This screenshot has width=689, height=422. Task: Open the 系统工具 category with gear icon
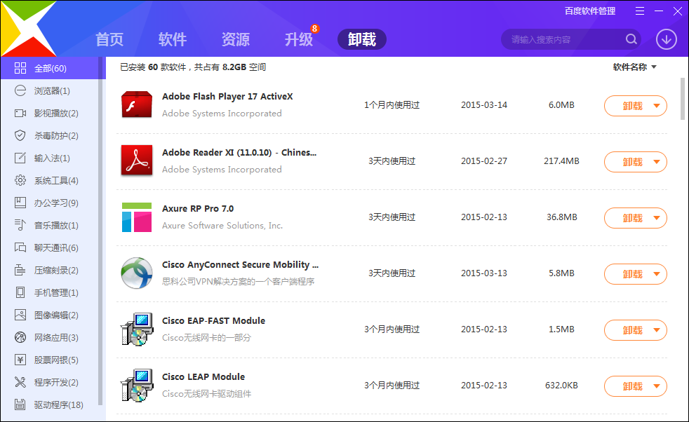20,180
